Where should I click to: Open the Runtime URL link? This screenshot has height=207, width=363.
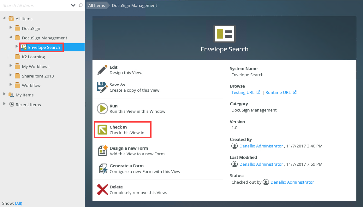278,92
